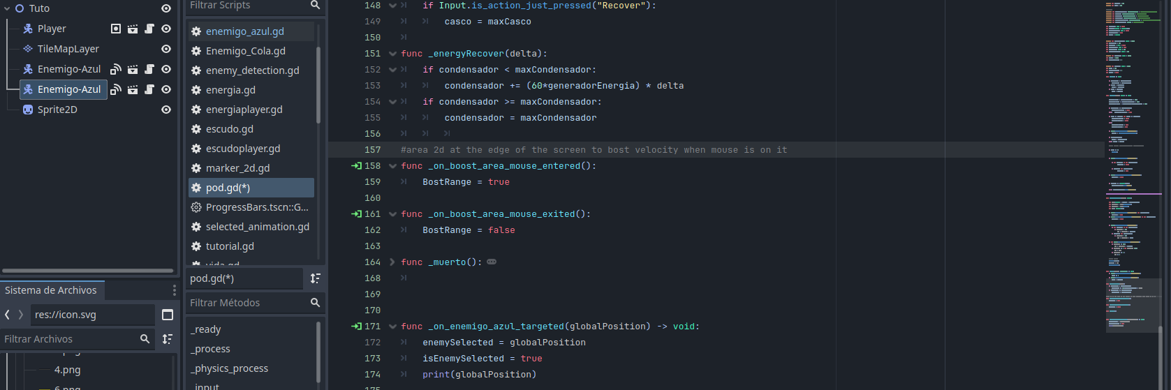
Task: Click the Filtrar Métodos search field
Action: (x=246, y=303)
